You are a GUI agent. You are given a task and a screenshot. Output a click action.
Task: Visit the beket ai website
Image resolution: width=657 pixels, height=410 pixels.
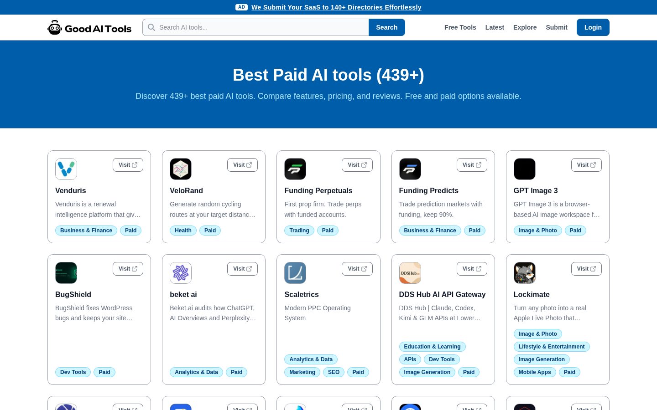[242, 269]
